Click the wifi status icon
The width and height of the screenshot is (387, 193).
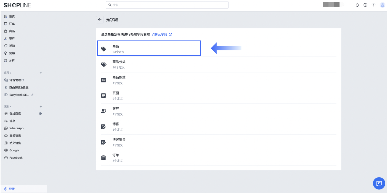374,5
